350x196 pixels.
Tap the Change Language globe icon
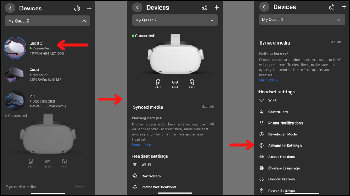pos(261,168)
